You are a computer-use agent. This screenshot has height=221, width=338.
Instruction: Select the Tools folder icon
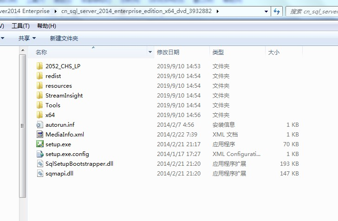click(x=39, y=105)
